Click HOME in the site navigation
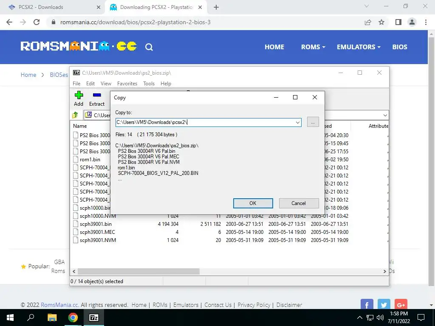 [274, 47]
